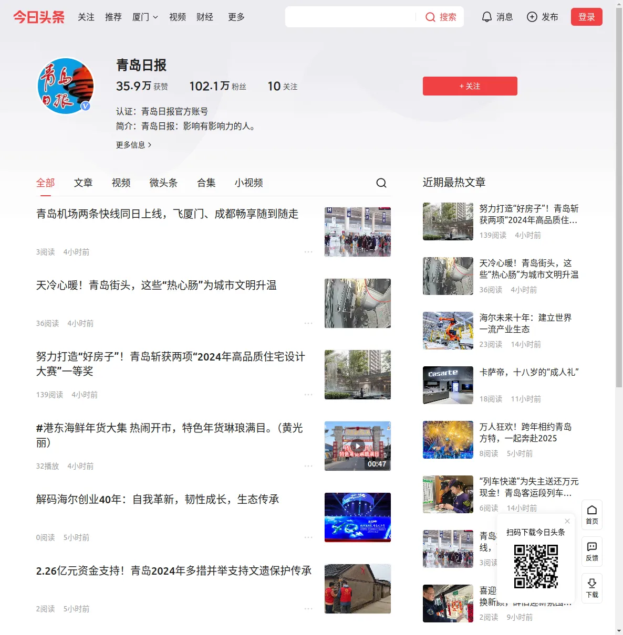Expand 更多信息 profile details
623x635 pixels.
[x=133, y=145]
